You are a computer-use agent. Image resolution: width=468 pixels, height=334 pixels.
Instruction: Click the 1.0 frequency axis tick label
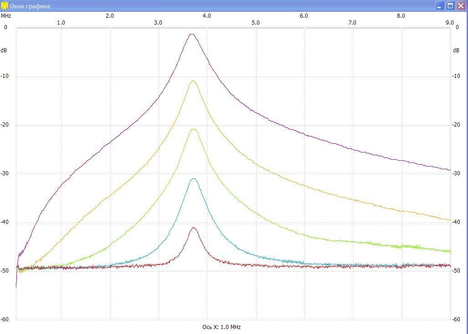61,22
